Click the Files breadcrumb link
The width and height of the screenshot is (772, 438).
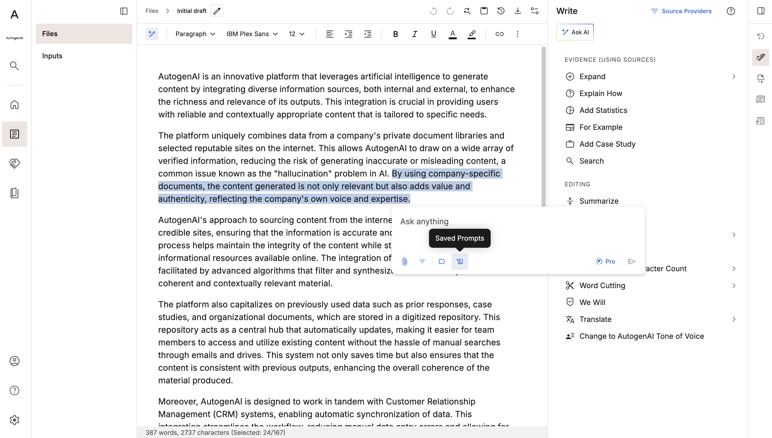point(152,11)
